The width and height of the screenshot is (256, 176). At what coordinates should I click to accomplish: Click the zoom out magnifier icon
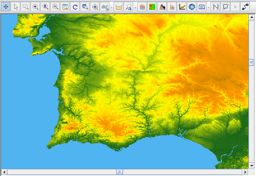(55, 7)
